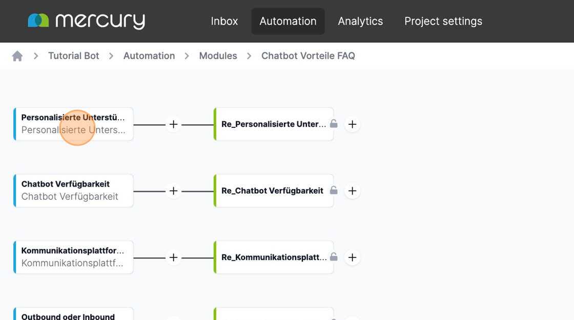Toggle lock on Re_Personalisierte Unterstützung node
Viewport: 574px width, 320px height.
coord(334,124)
